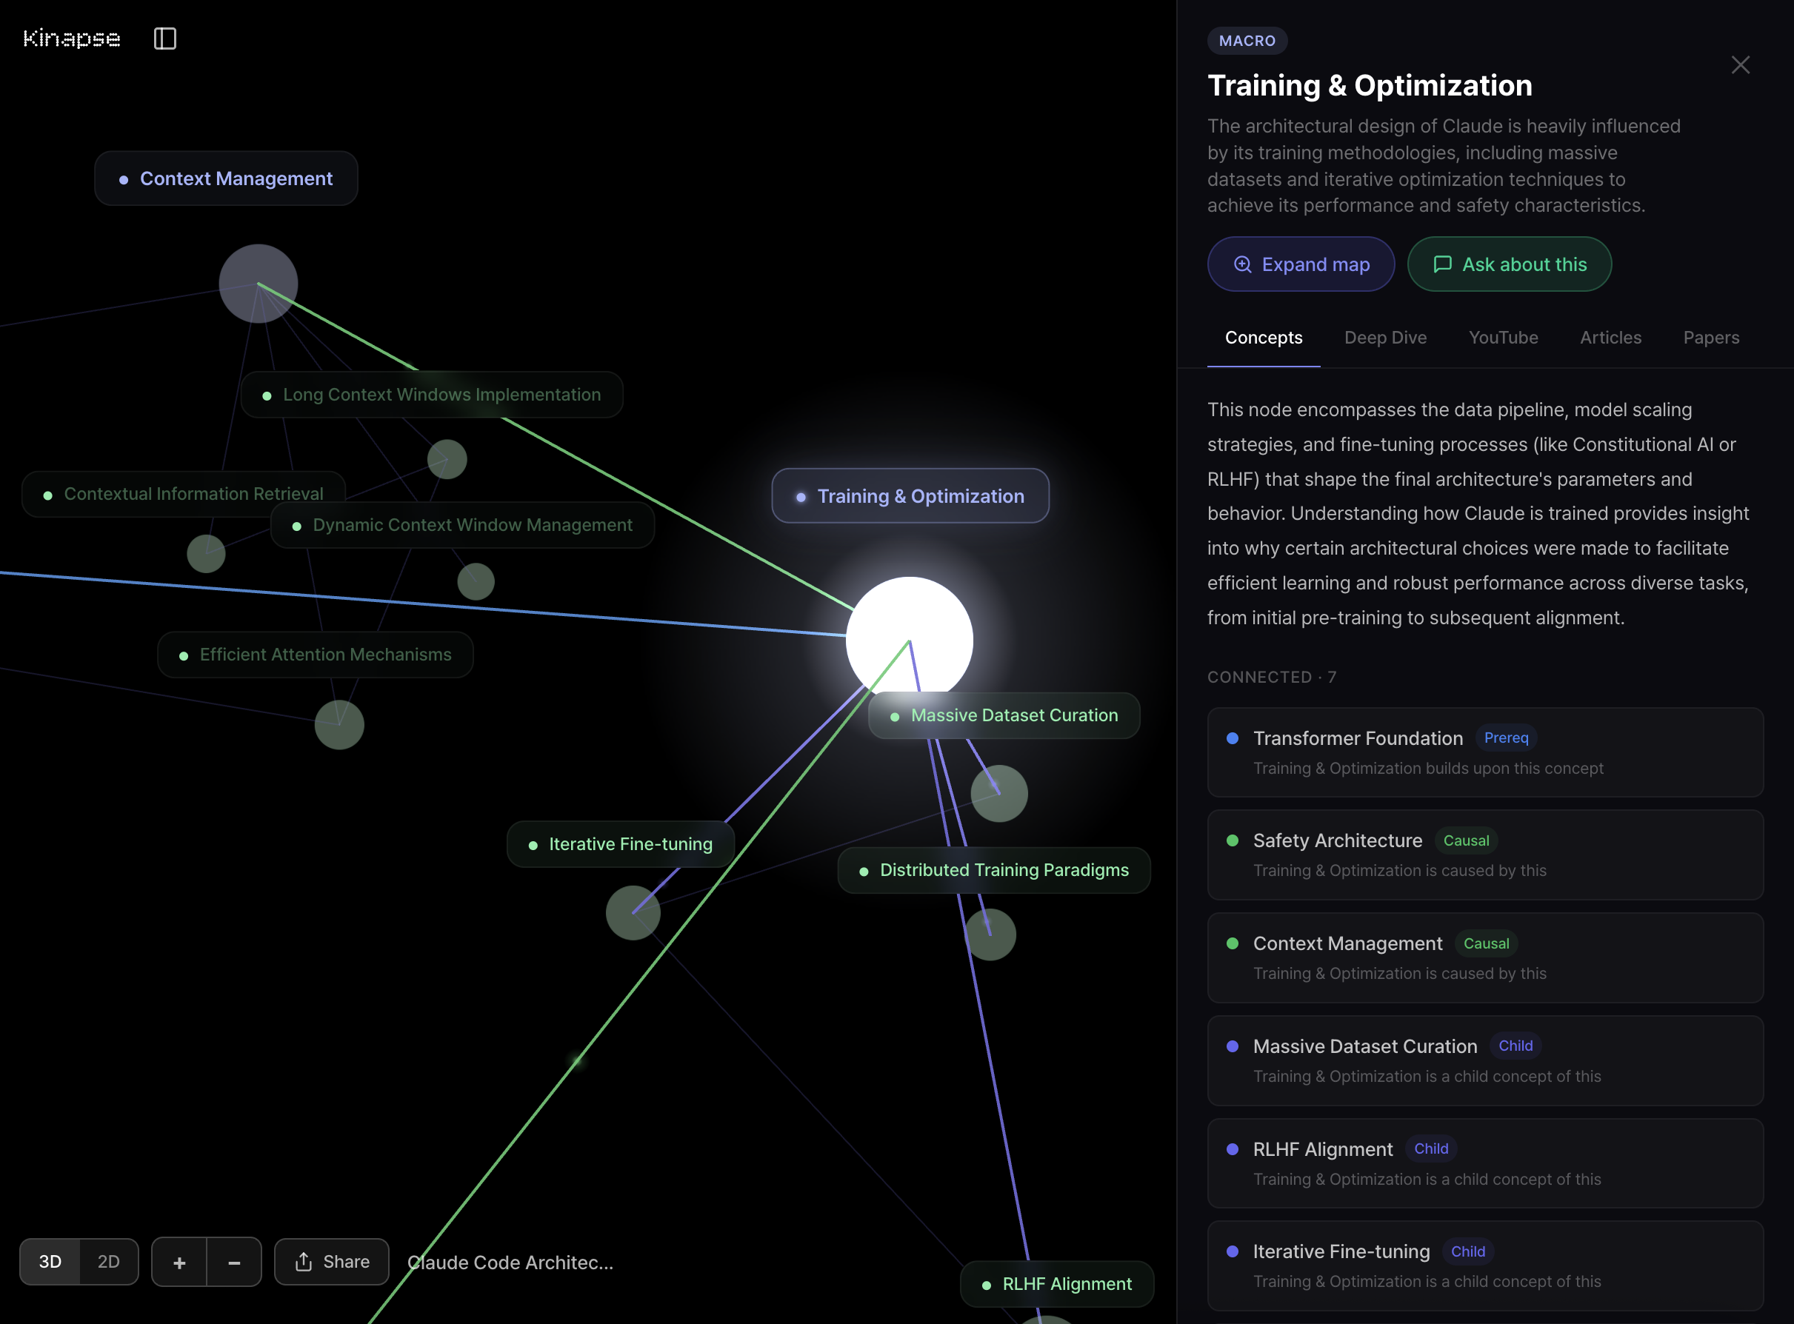Screen dimensions: 1794x1324
Task: Switch back to 3D view mode
Action: pos(49,1262)
